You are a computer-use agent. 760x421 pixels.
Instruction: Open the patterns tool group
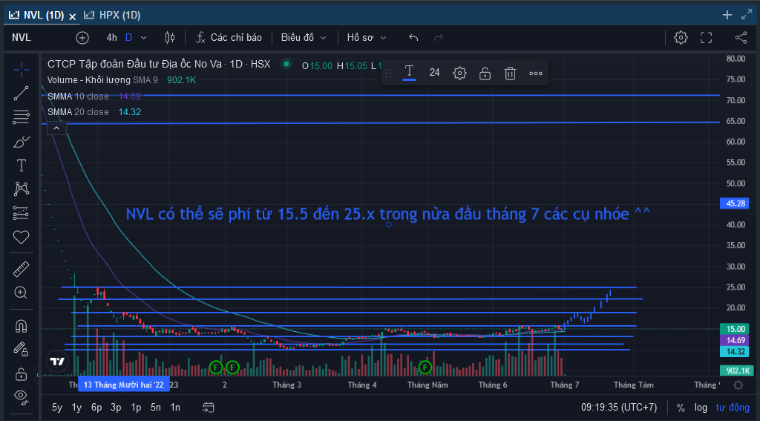coord(21,189)
